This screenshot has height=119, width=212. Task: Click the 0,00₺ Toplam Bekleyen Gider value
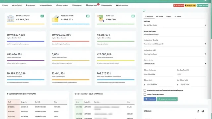(x=55, y=54)
